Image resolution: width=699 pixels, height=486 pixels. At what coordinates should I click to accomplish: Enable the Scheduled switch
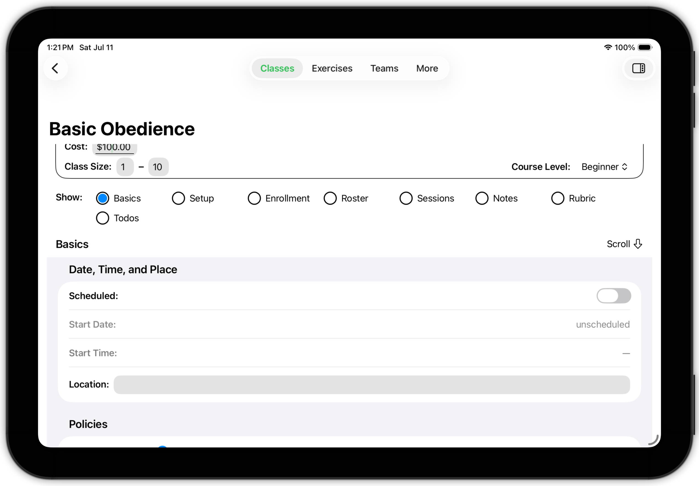(x=614, y=296)
